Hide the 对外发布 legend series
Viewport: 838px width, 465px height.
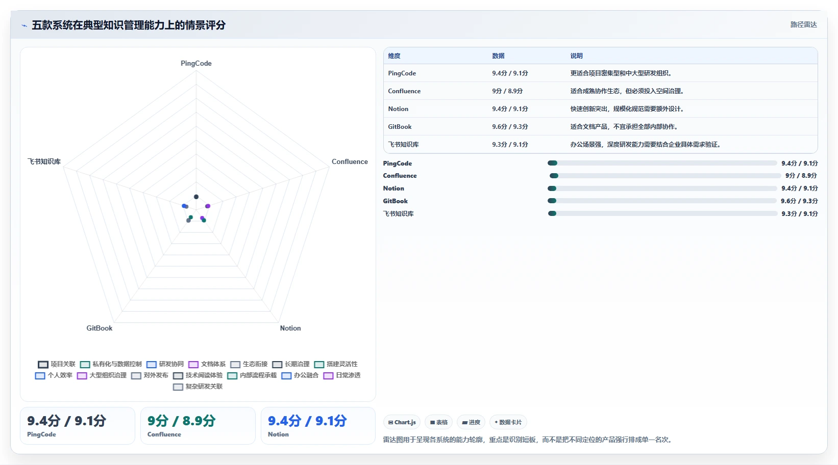(150, 375)
